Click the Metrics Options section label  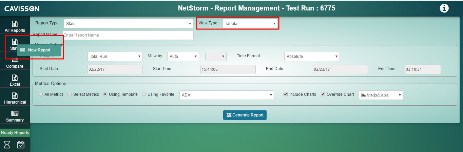point(51,84)
